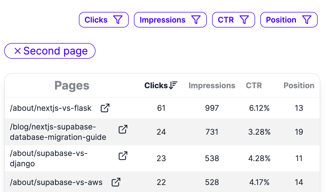Sort table by CTR column

click(x=254, y=86)
